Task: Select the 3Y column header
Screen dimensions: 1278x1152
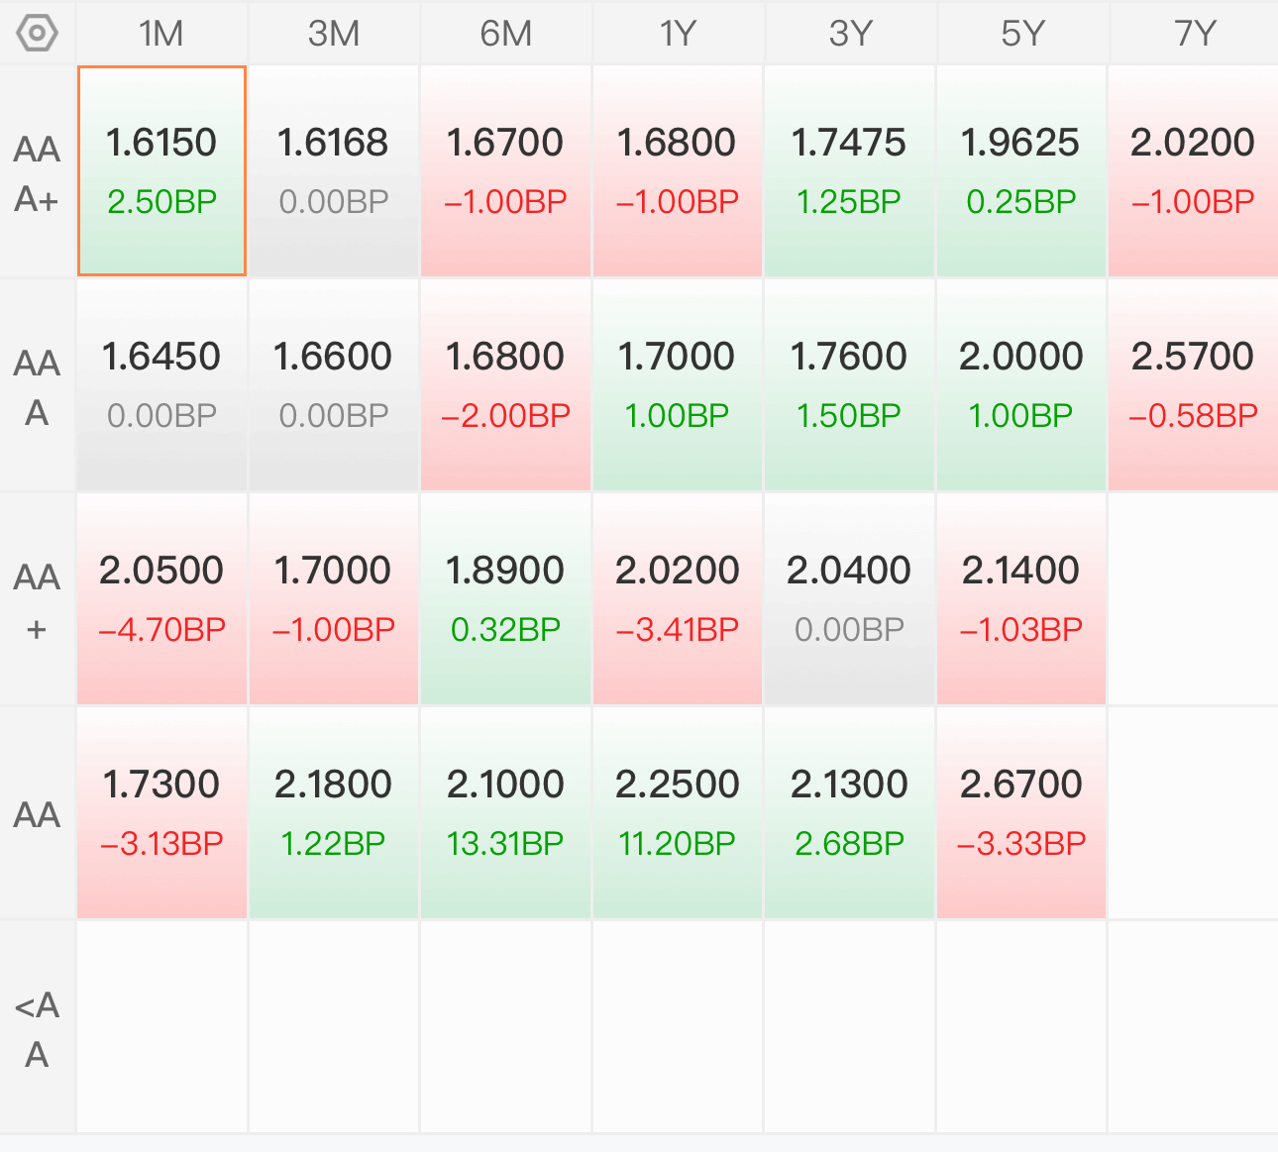Action: click(x=850, y=34)
